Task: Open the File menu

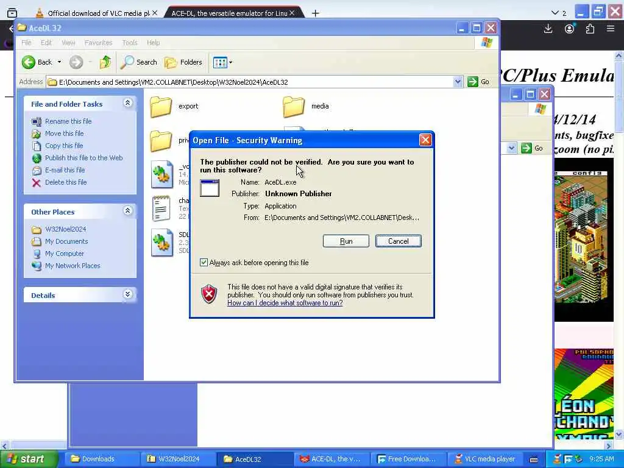Action: click(x=26, y=43)
